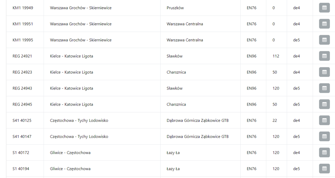Open table icon for REG 24945 row
Viewport: 335px width, 178px height.
point(324,104)
